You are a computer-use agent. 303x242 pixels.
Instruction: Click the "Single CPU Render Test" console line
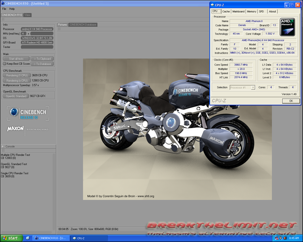(15, 173)
